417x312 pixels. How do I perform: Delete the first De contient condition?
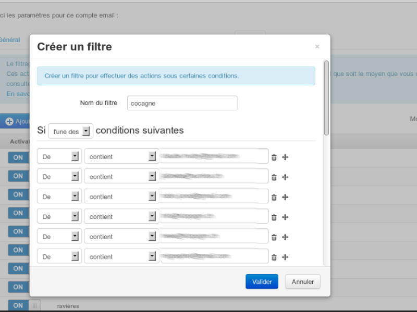[x=274, y=158]
